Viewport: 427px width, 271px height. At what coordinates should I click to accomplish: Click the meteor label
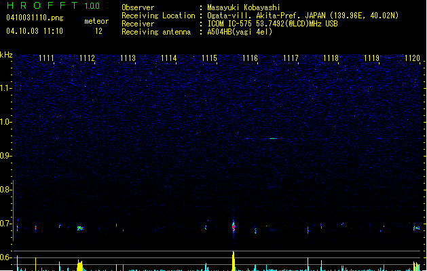coord(96,21)
